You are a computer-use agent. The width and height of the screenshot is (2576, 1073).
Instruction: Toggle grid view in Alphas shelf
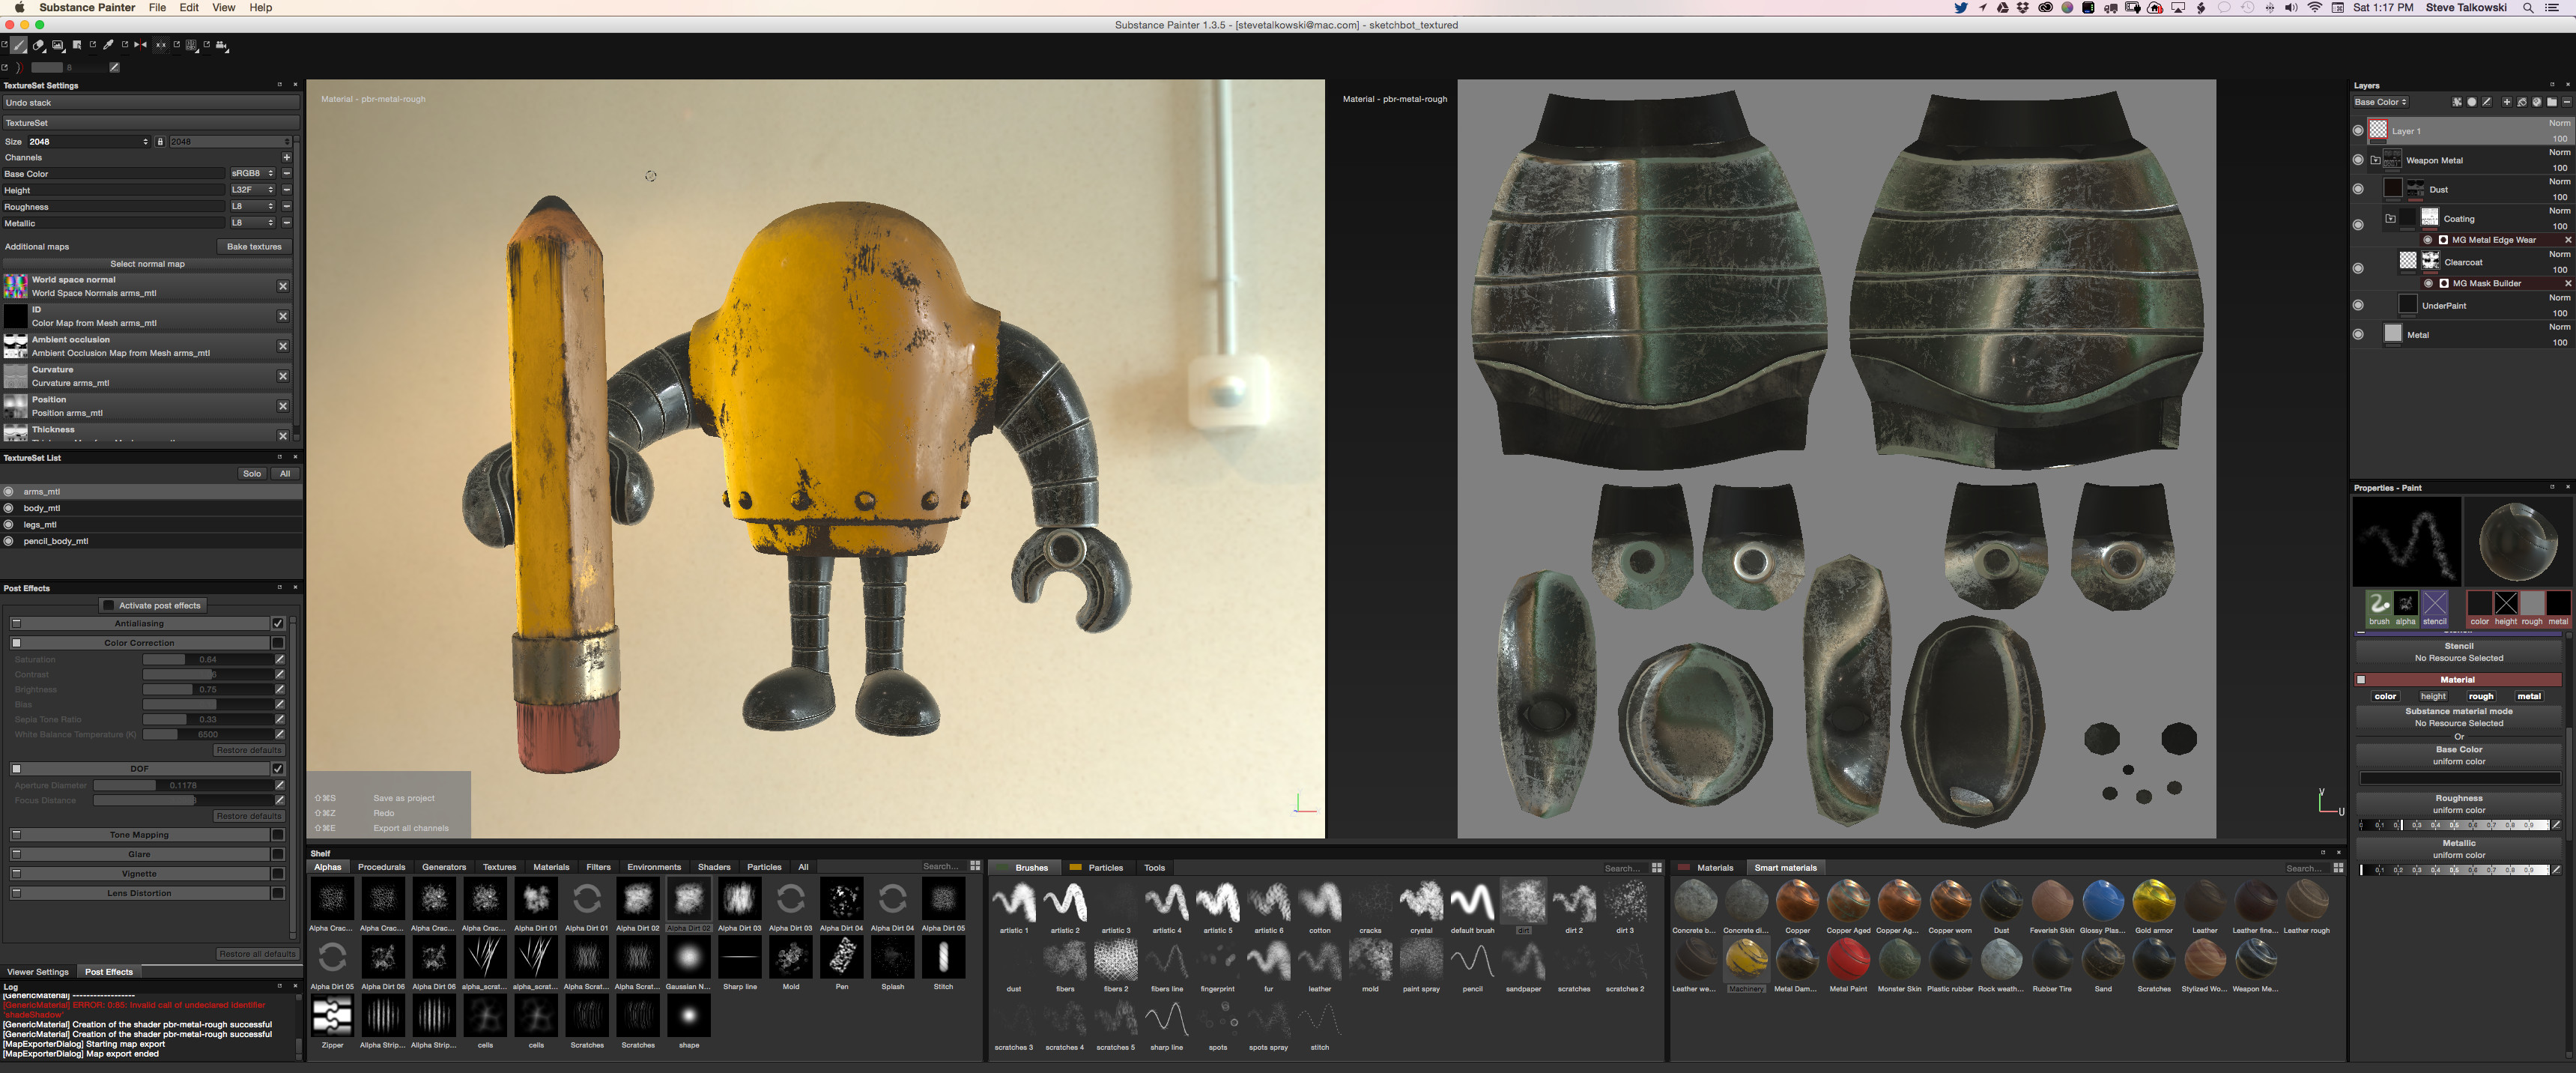975,866
